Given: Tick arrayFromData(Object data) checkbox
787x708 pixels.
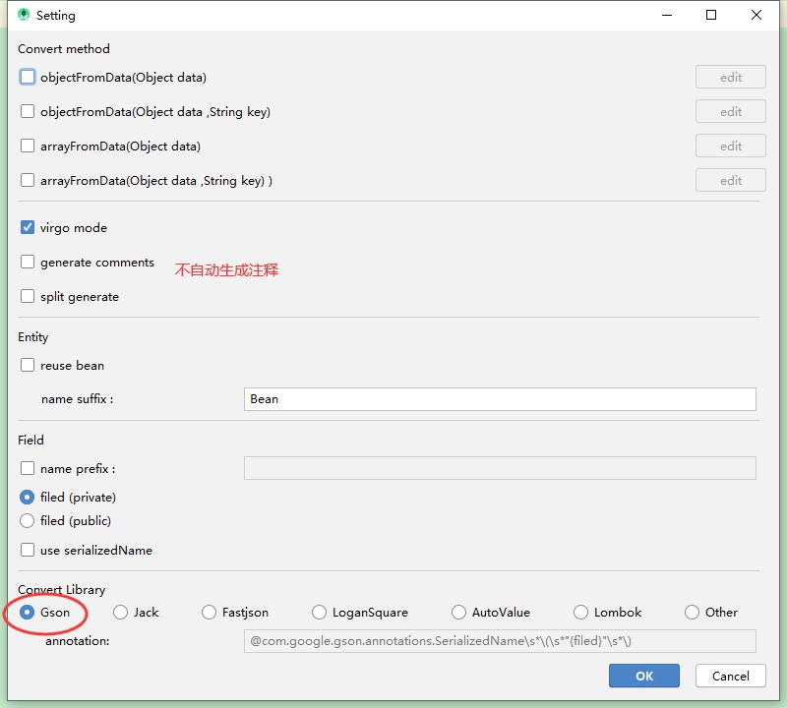Looking at the screenshot, I should point(28,146).
